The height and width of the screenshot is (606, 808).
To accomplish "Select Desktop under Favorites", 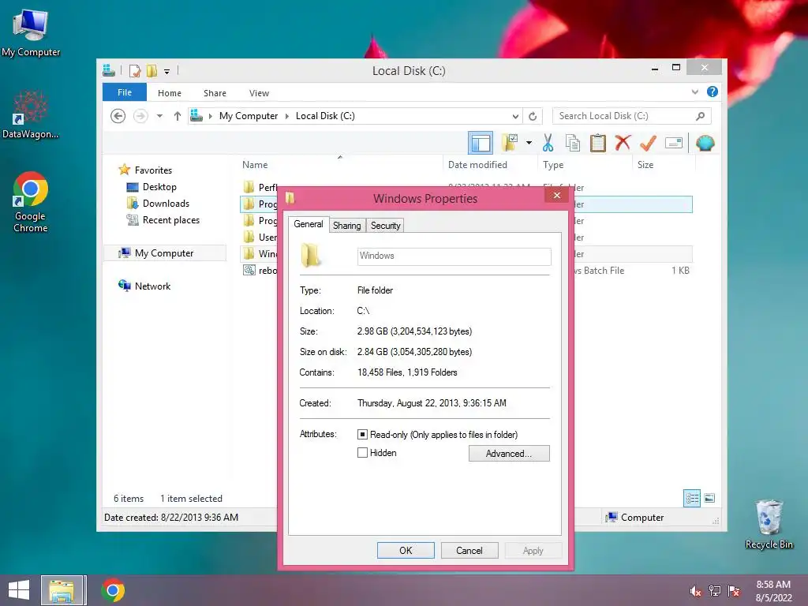I will point(159,187).
